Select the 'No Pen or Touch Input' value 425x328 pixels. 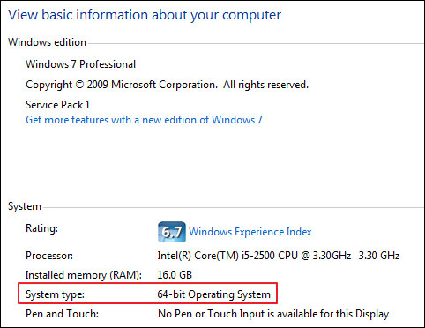pos(273,314)
